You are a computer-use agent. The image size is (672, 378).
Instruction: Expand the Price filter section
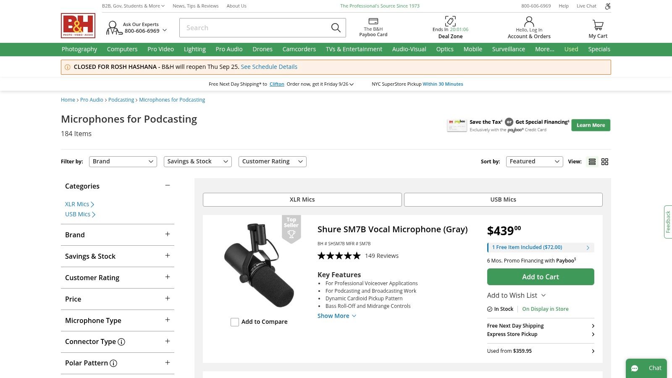pyautogui.click(x=168, y=299)
